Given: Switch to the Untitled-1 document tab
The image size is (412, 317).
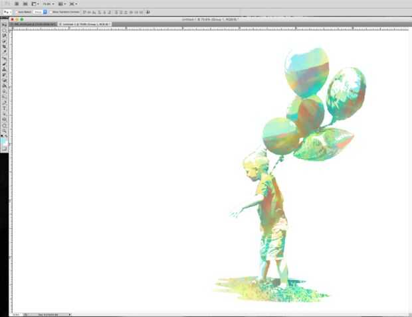Looking at the screenshot, I should (x=84, y=24).
